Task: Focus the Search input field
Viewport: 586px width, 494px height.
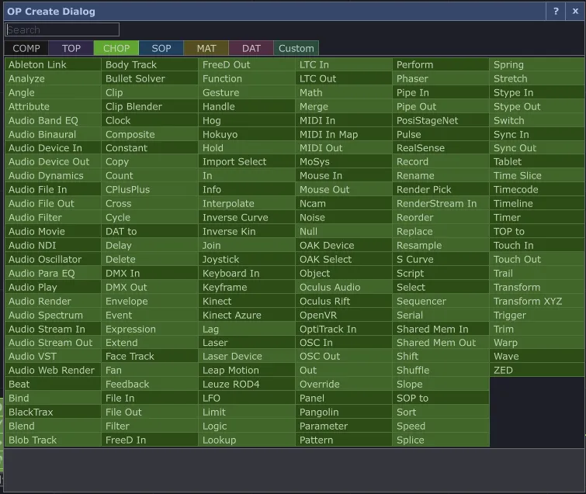Action: [62, 29]
